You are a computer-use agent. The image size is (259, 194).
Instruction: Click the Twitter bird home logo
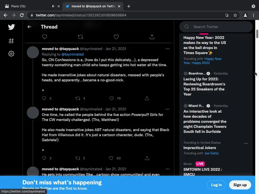pos(11,27)
